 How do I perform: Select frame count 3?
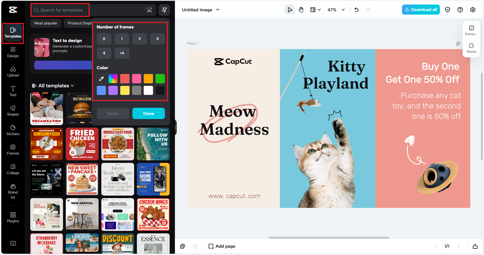coord(158,39)
